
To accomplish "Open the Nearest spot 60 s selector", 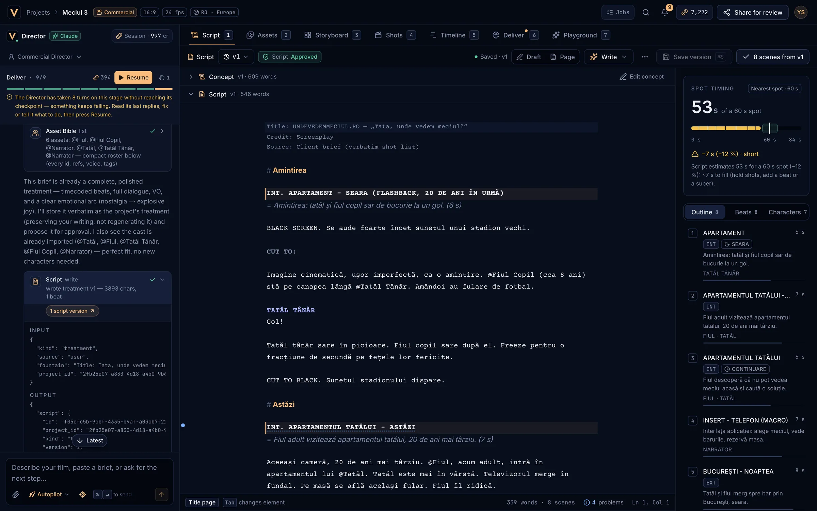I will 774,89.
